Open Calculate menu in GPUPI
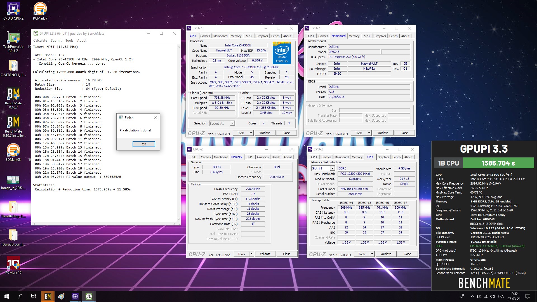Screen dimensions: 537x302 [x=40, y=41]
